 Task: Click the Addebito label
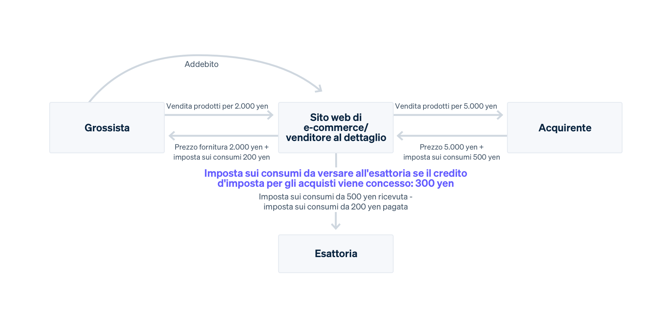pyautogui.click(x=202, y=64)
